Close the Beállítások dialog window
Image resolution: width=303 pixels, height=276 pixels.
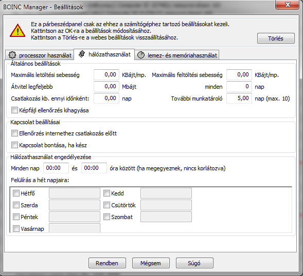pyautogui.click(x=288, y=5)
